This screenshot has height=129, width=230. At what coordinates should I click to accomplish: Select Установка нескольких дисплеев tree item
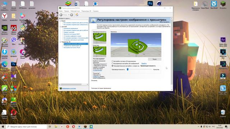pyautogui.click(x=73, y=40)
